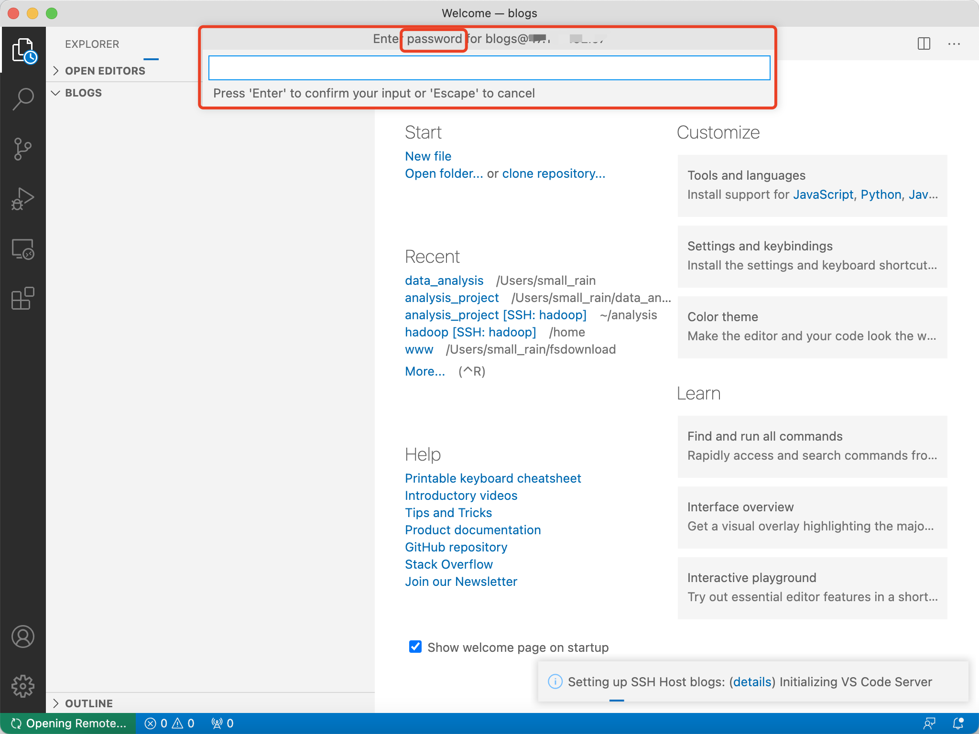Open the editor More Actions ellipsis menu
This screenshot has width=979, height=734.
[954, 44]
